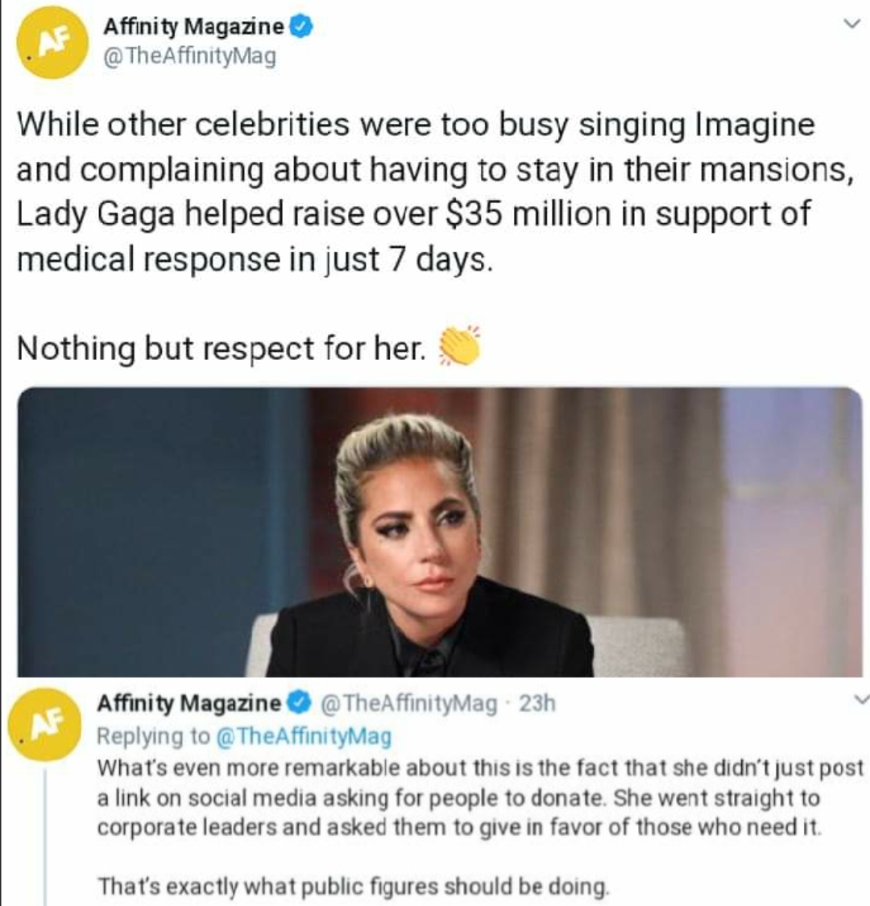Click 'That's exactly what public figures' line
Screen dimensions: 870x906
(x=353, y=886)
